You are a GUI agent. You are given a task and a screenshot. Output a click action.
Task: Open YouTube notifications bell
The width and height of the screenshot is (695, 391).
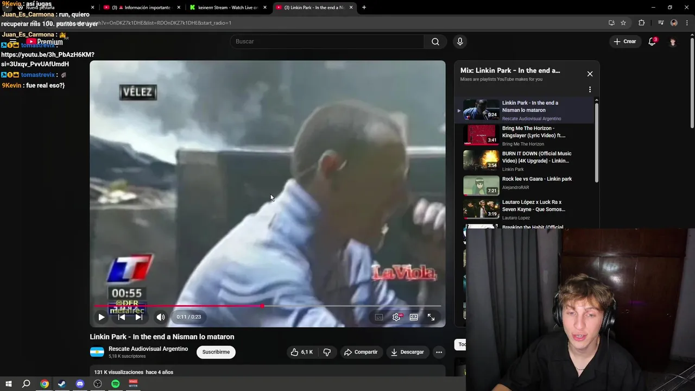tap(652, 42)
